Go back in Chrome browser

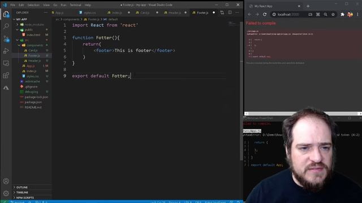(x=249, y=15)
